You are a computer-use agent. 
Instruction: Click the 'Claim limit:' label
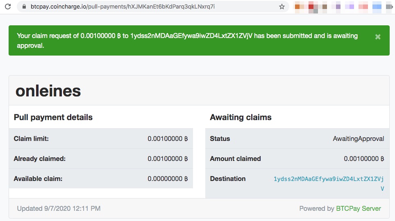coord(31,138)
